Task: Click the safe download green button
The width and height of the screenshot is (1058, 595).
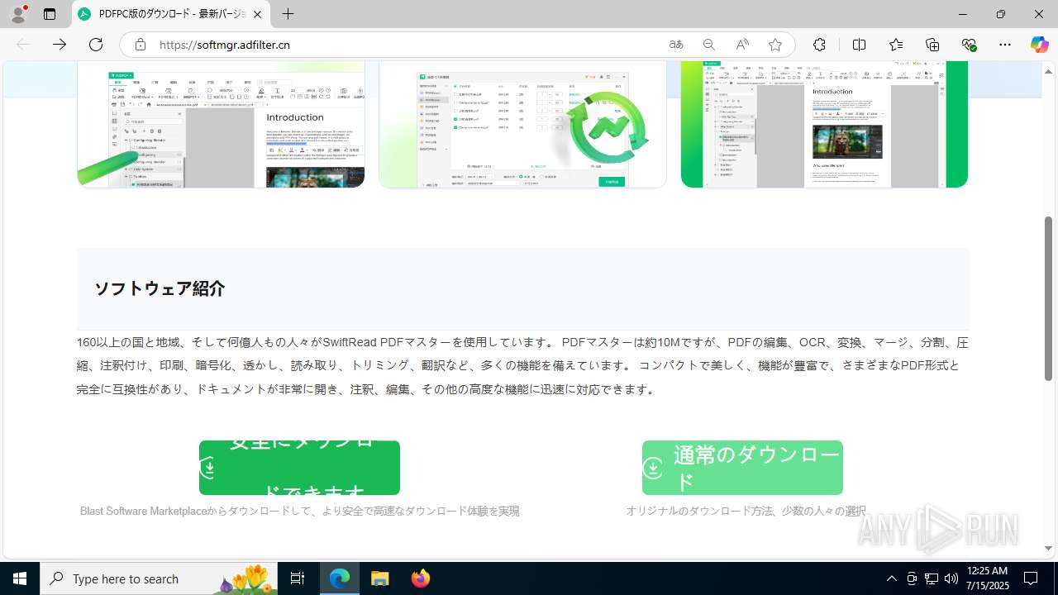Action: point(299,468)
